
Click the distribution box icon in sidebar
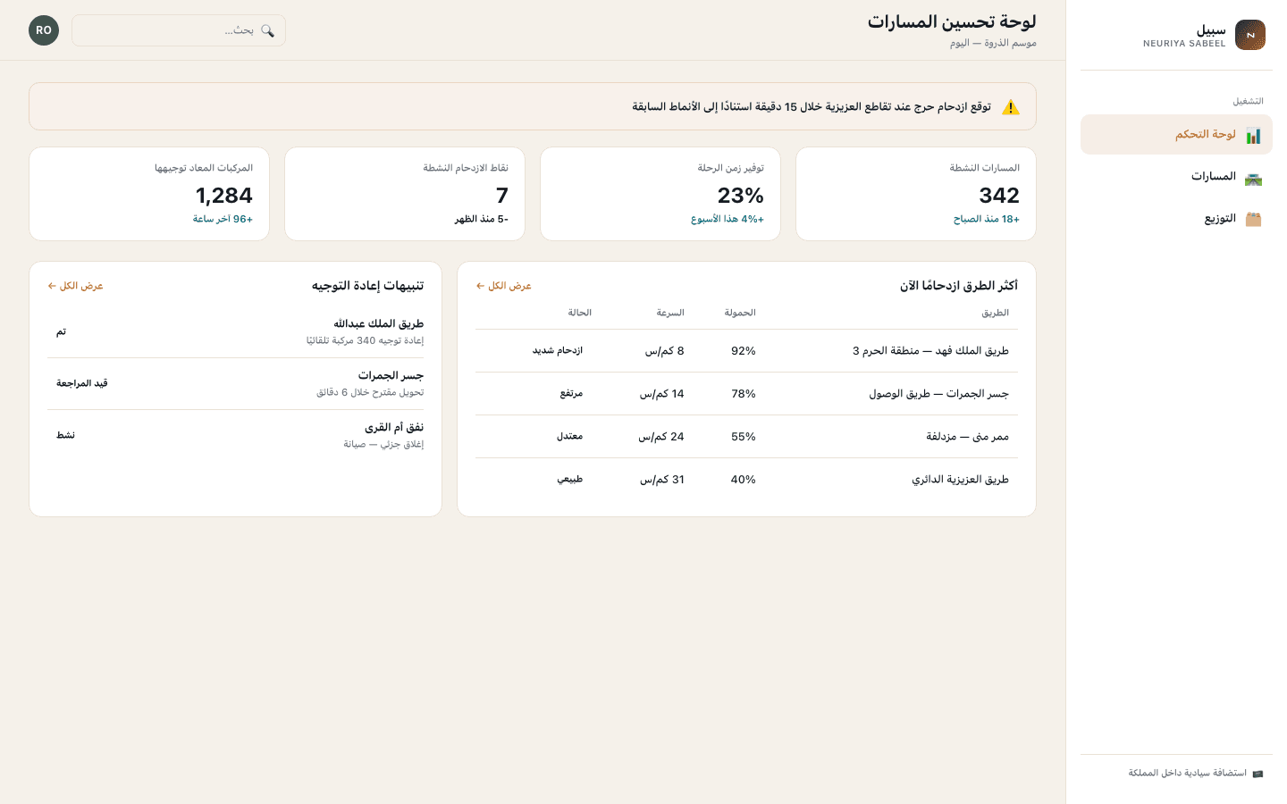point(1253,219)
